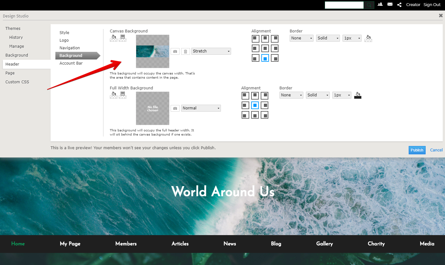
Task: Open Canvas border Solid style dropdown
Action: click(x=328, y=38)
